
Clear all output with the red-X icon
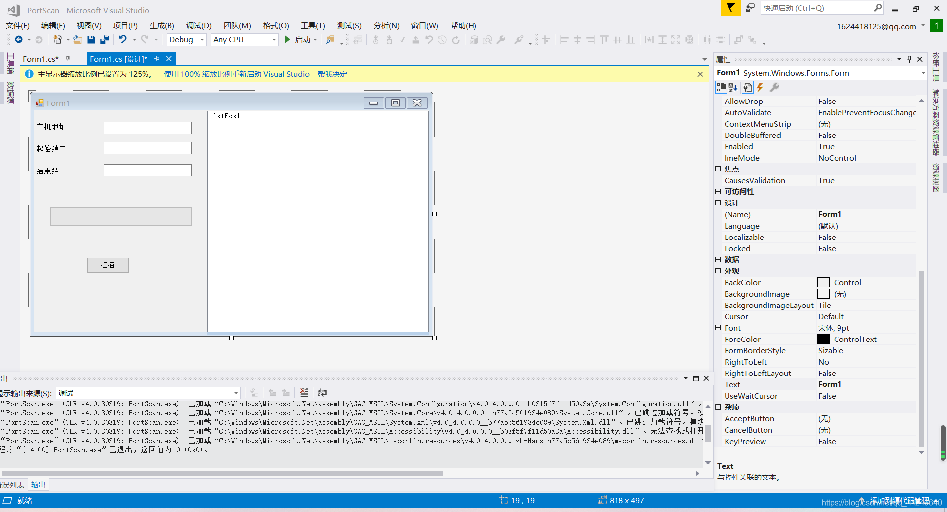pyautogui.click(x=304, y=393)
